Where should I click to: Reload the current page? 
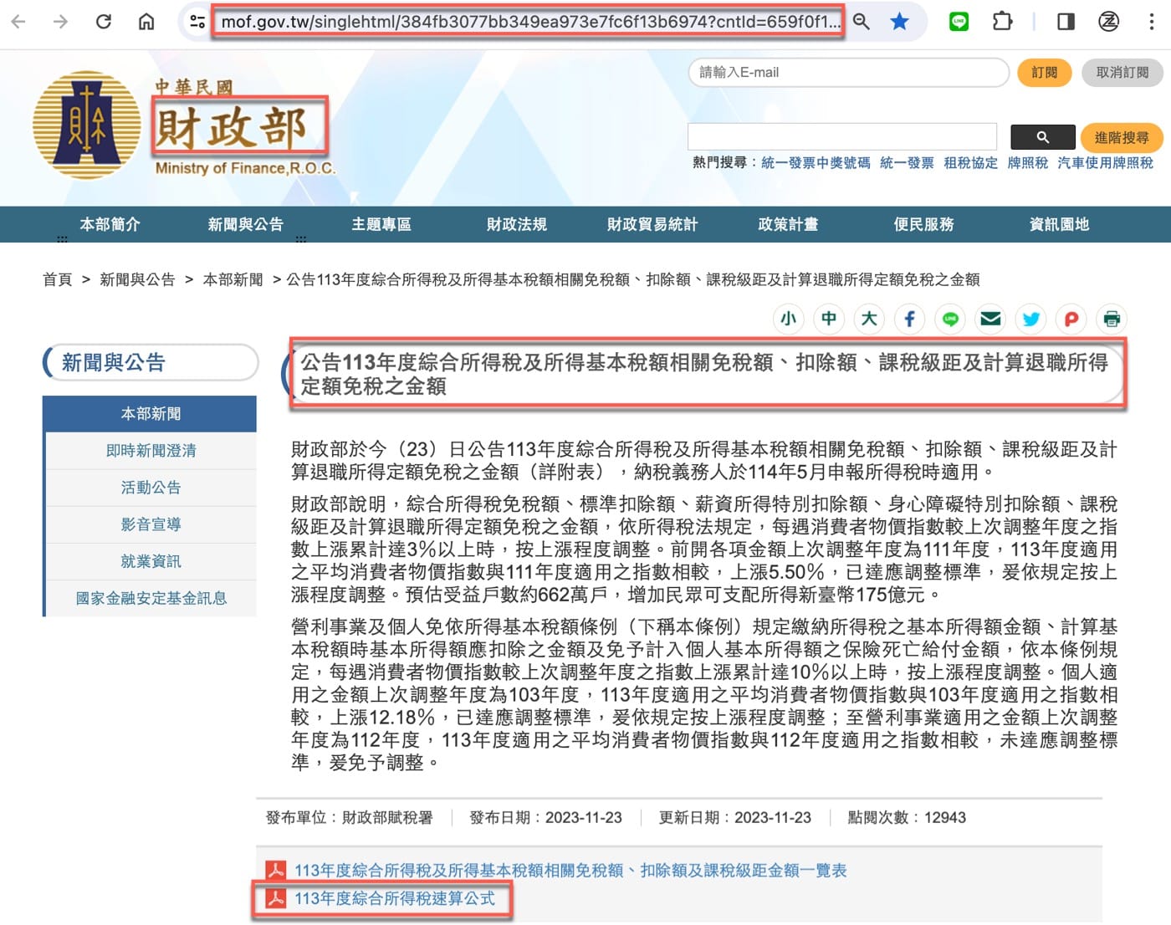(x=104, y=22)
